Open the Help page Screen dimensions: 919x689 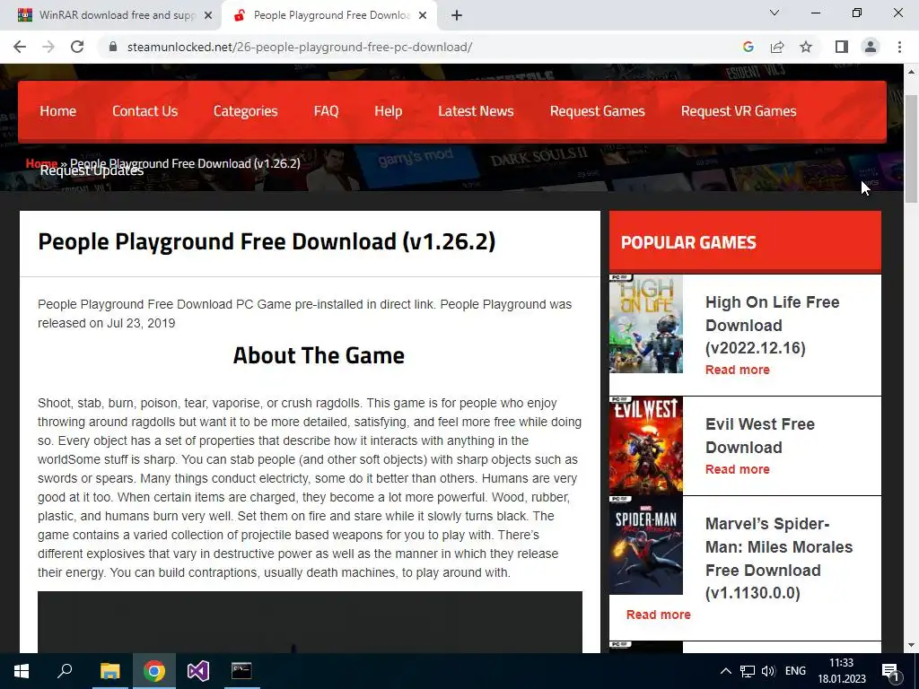click(x=388, y=111)
